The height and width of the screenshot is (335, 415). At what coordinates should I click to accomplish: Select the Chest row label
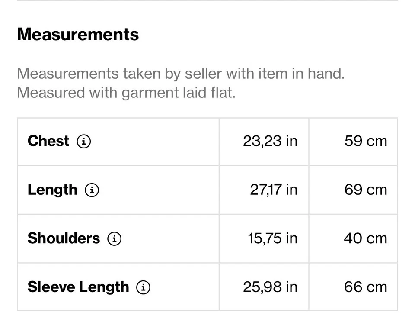48,141
